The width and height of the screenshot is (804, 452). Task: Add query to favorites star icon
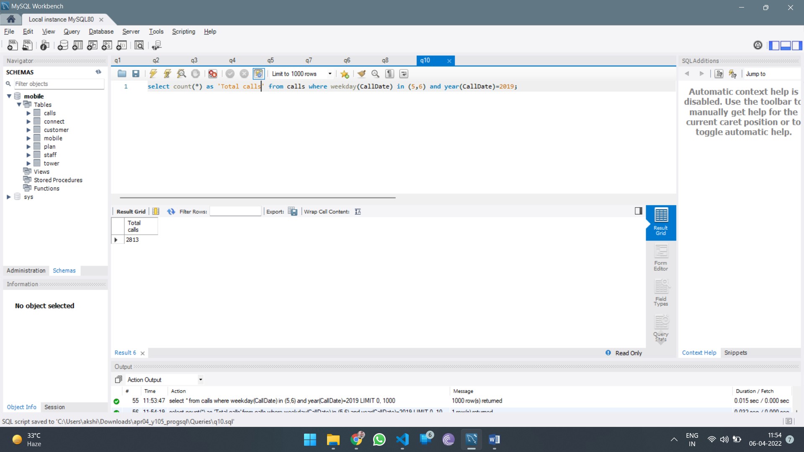click(x=345, y=74)
